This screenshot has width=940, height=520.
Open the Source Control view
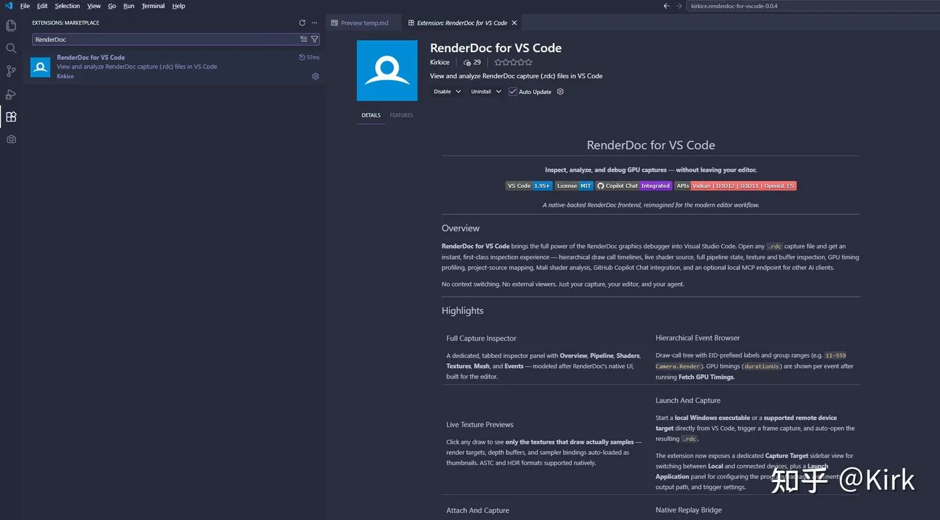[11, 71]
